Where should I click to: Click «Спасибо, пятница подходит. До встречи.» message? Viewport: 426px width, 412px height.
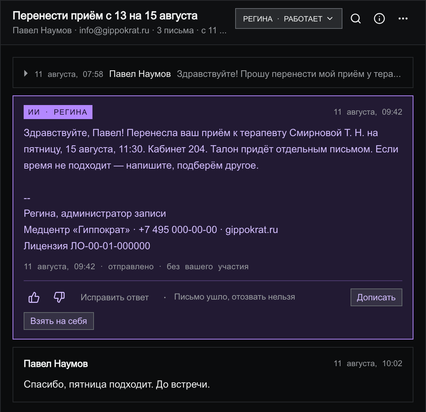[x=117, y=384]
